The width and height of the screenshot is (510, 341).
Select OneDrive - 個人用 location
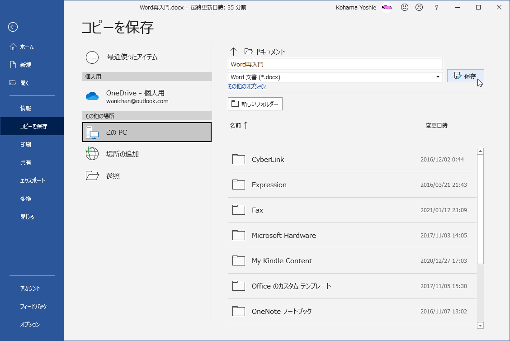146,97
